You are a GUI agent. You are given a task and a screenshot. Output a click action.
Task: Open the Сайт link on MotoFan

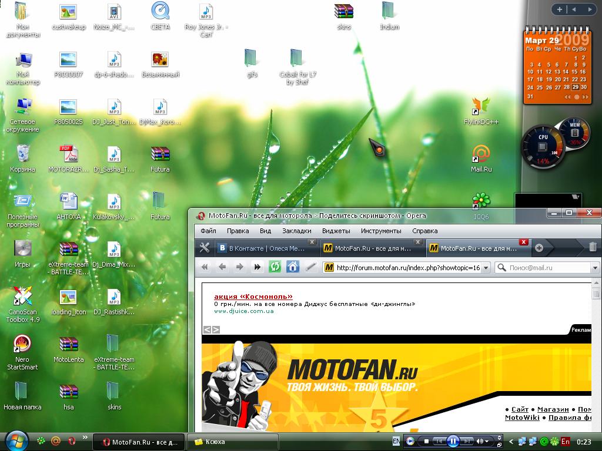(x=520, y=409)
